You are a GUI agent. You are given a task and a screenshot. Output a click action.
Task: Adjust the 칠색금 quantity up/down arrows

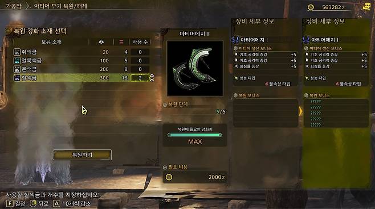[x=152, y=78]
